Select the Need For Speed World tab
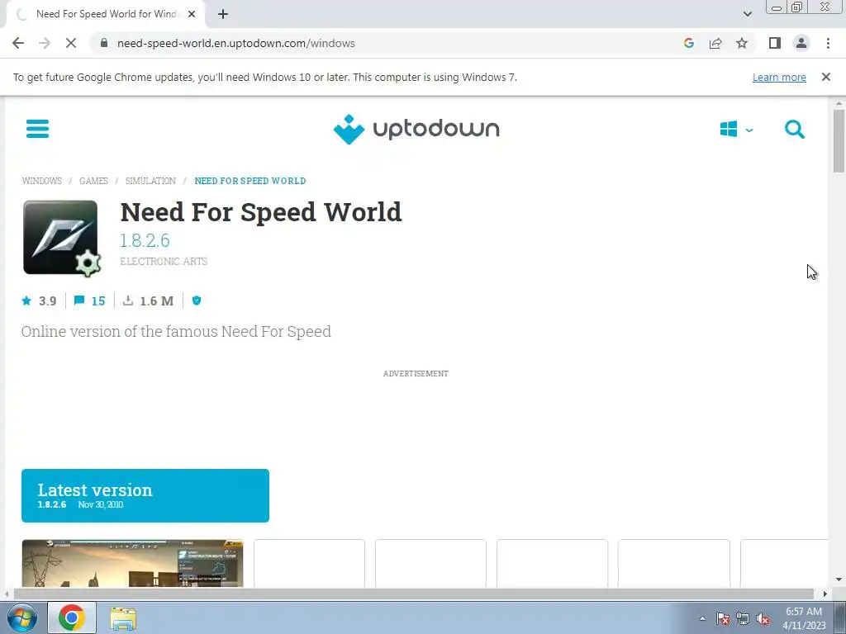 [x=105, y=14]
